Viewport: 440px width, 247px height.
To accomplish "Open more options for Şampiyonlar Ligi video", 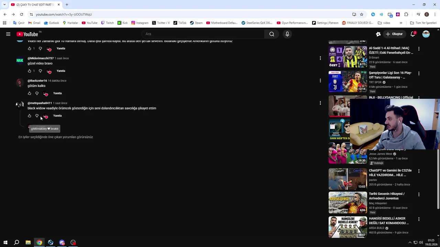I will (x=419, y=73).
